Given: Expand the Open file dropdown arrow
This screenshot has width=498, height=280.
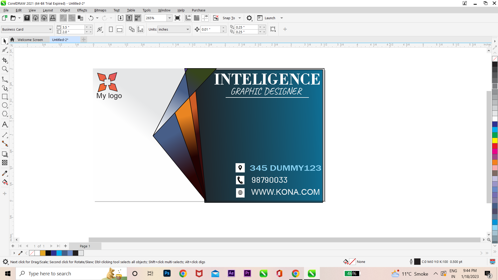Looking at the screenshot, I should coord(19,18).
